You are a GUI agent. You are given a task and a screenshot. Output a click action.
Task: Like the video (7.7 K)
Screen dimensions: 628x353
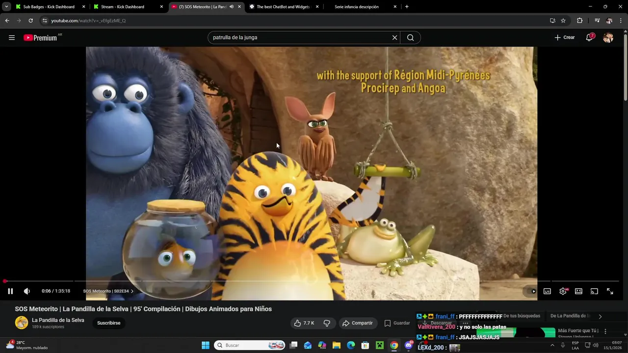pos(304,323)
